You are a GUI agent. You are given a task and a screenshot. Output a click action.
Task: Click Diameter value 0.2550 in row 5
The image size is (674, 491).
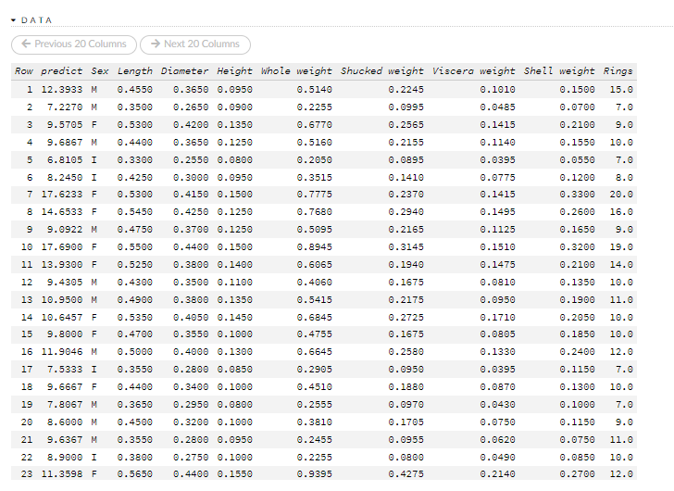click(191, 160)
